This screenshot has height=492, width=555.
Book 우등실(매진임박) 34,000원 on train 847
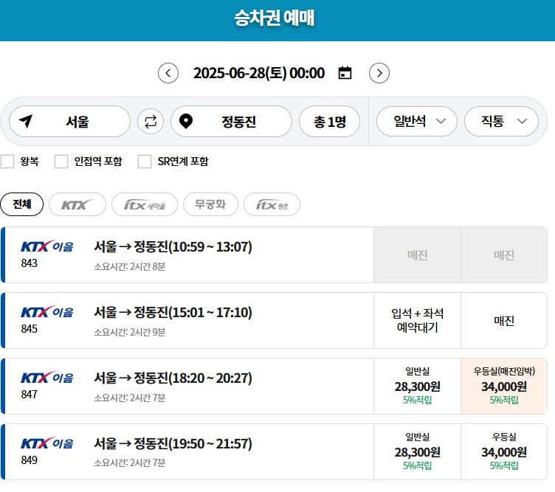coord(504,386)
